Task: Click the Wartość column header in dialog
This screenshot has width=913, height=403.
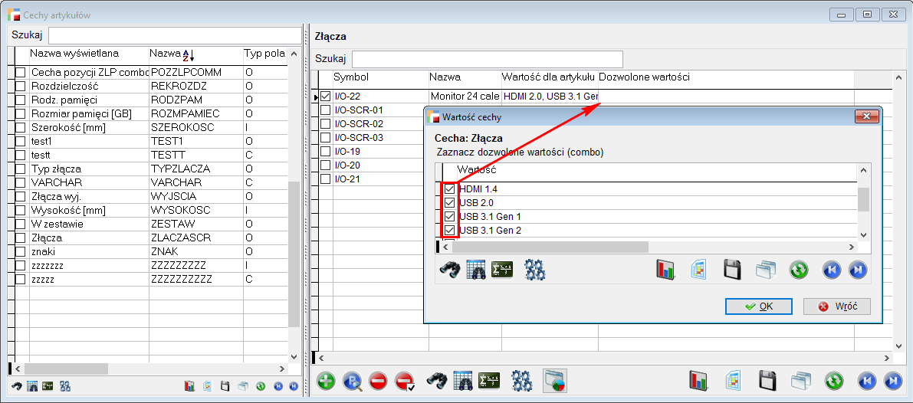Action: (655, 171)
